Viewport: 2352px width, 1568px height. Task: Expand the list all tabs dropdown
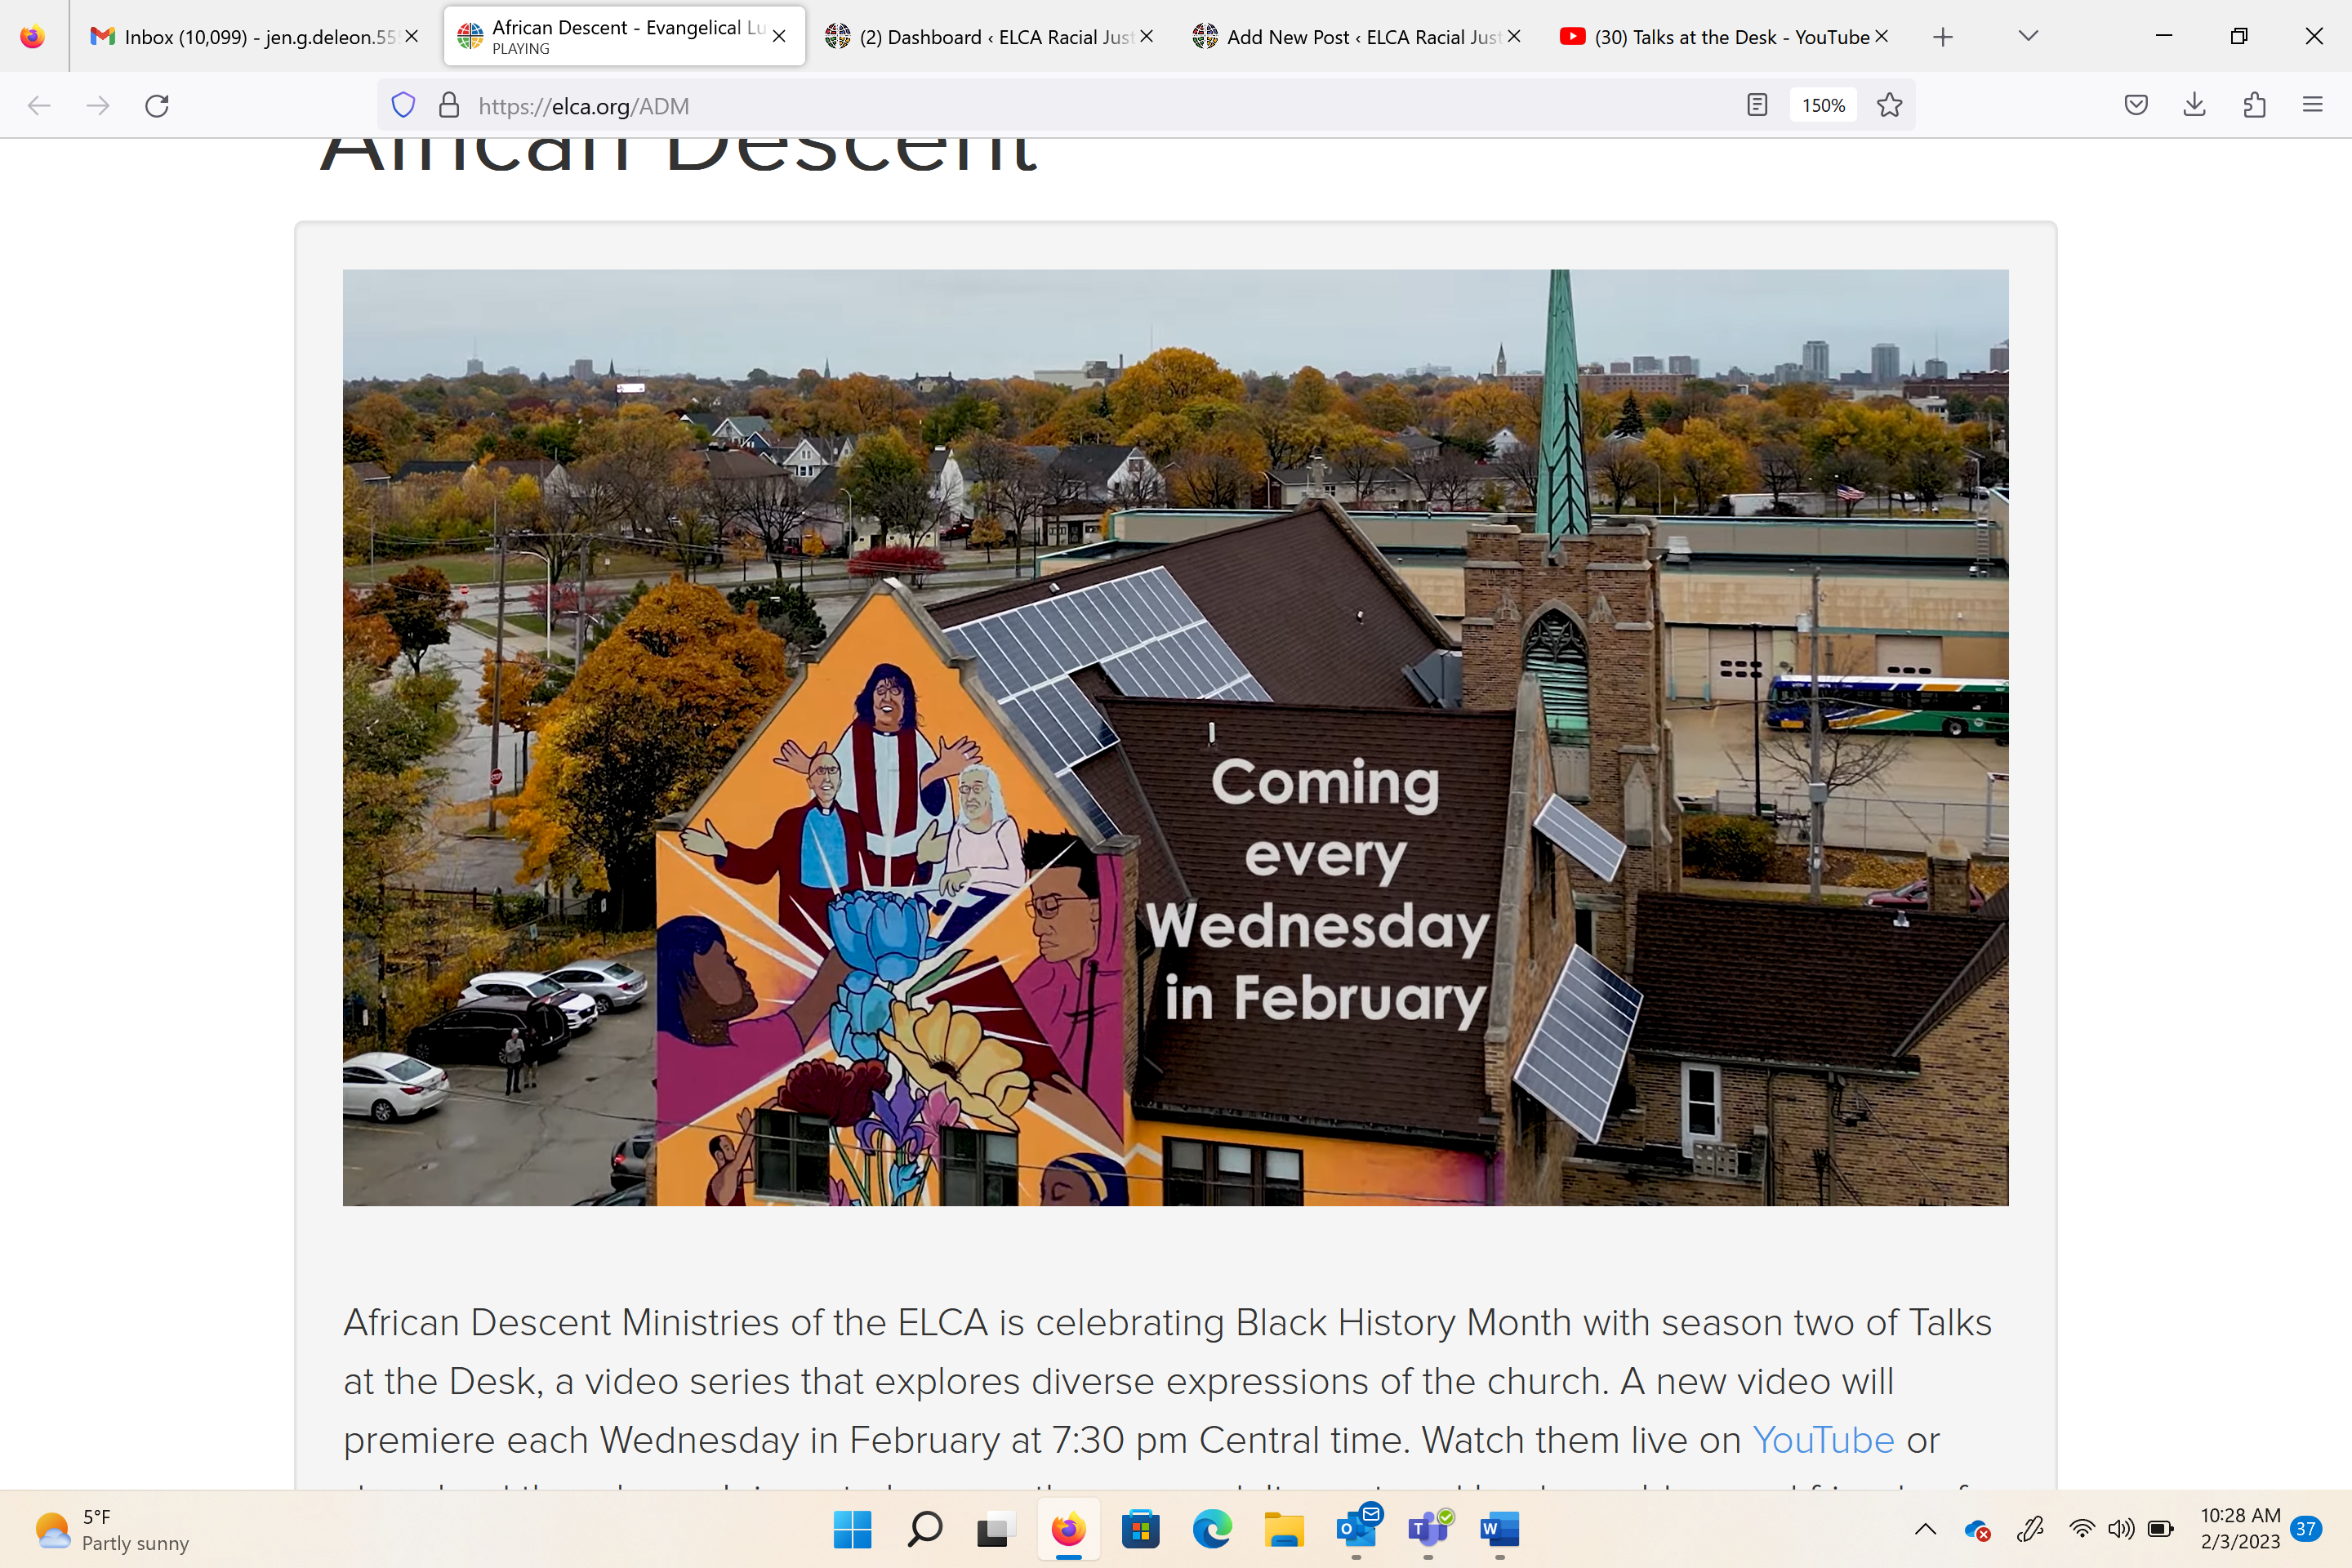(x=2028, y=37)
